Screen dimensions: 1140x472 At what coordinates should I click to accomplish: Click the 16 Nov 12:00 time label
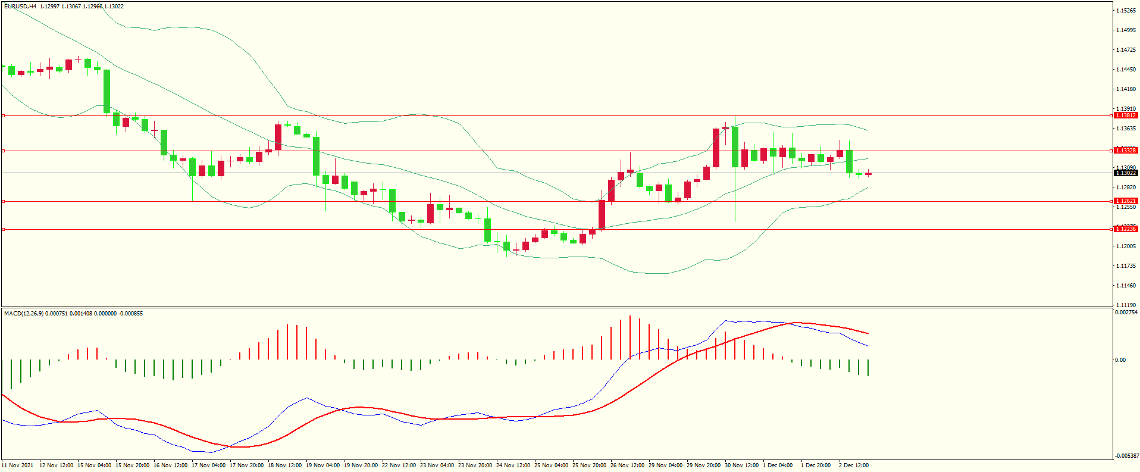170,465
